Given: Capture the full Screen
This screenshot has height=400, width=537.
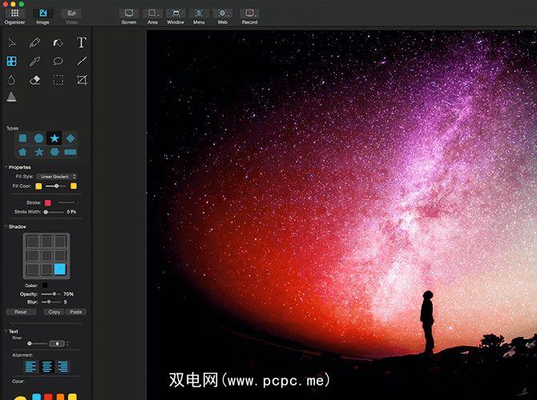Looking at the screenshot, I should click(x=129, y=17).
